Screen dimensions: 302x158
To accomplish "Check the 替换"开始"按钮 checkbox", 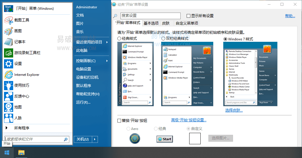I will (119, 121).
